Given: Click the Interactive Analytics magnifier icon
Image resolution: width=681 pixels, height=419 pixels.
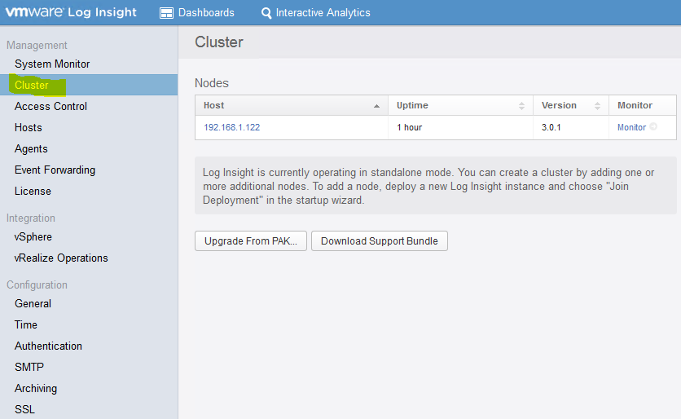Looking at the screenshot, I should tap(266, 13).
